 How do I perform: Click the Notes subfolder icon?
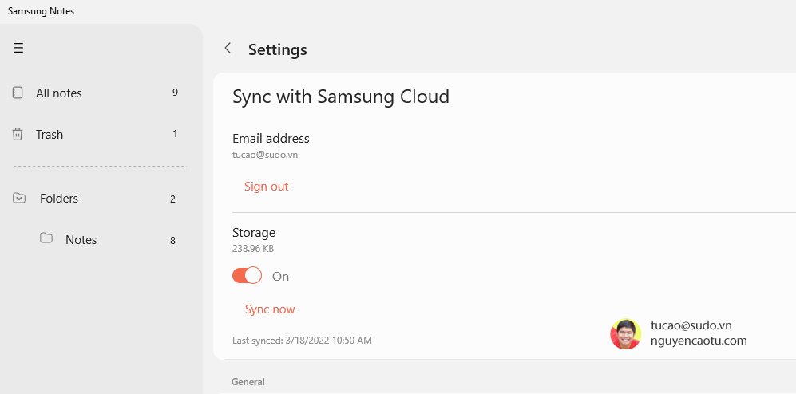tap(46, 239)
